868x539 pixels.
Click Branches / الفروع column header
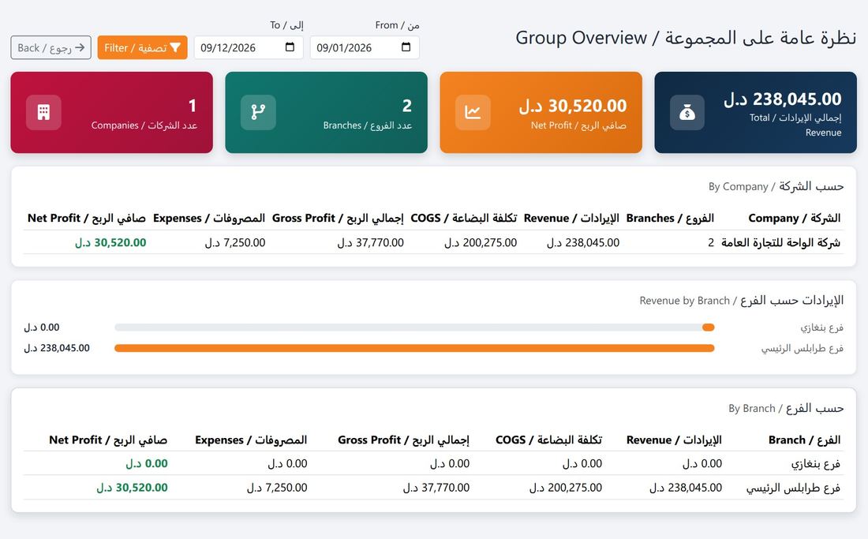[x=670, y=218]
